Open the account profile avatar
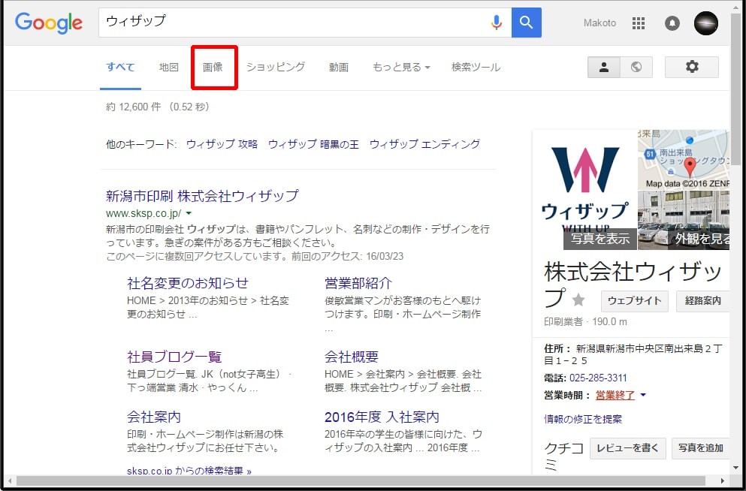This screenshot has width=746, height=491. click(705, 23)
